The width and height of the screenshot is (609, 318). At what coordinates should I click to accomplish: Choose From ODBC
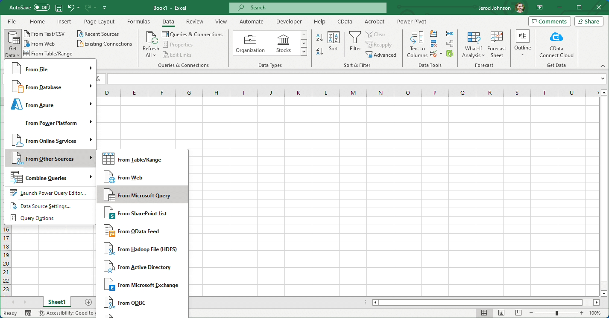click(142, 303)
